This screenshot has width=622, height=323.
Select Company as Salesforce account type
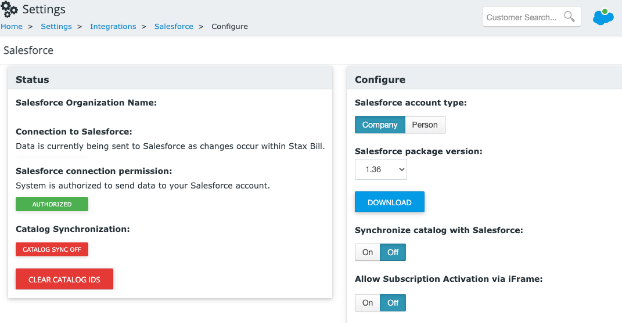(x=380, y=125)
